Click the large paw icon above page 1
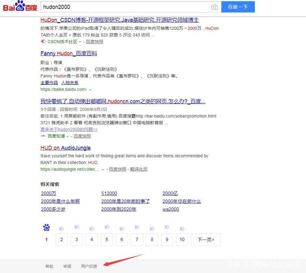Image resolution: width=306 pixels, height=273 pixels. click(x=46, y=227)
